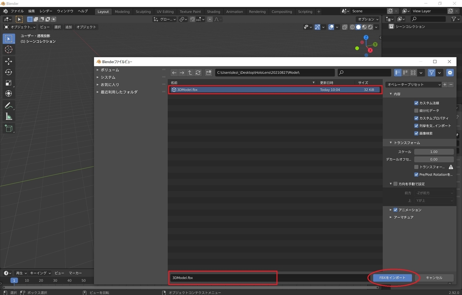This screenshot has height=295, width=462.
Task: Enable 細分化データ checkbox
Action: (x=416, y=111)
